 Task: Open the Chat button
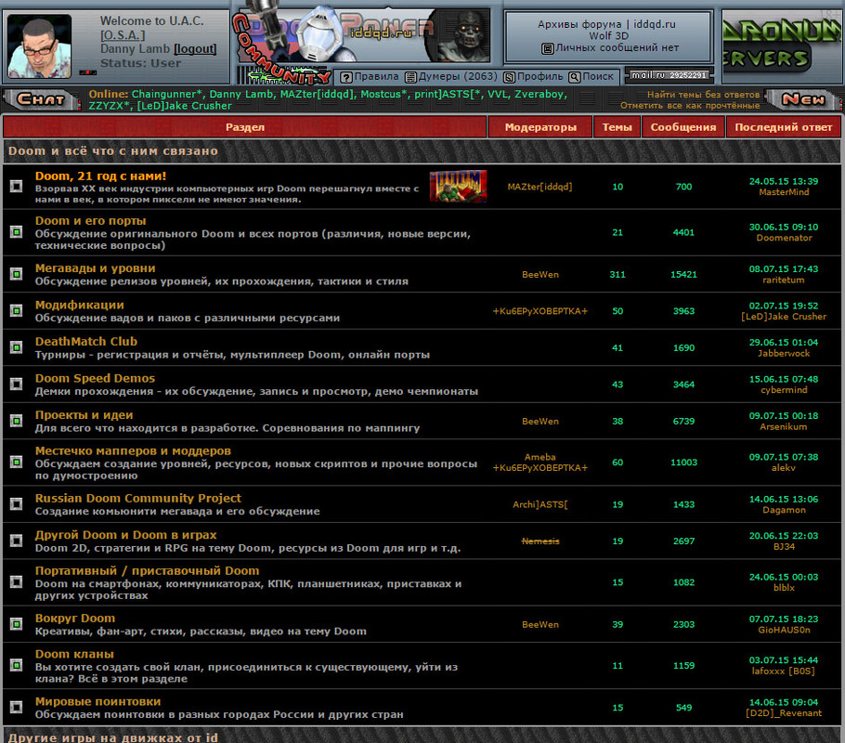click(x=41, y=99)
